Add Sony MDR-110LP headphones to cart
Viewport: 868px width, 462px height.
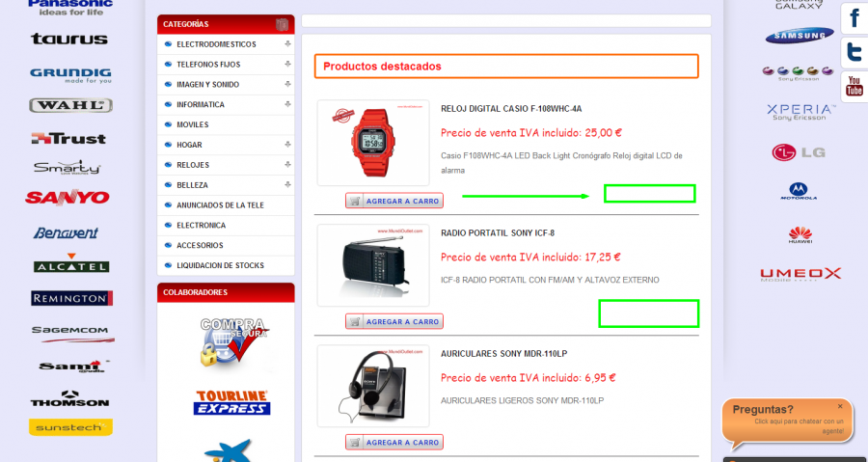click(394, 442)
